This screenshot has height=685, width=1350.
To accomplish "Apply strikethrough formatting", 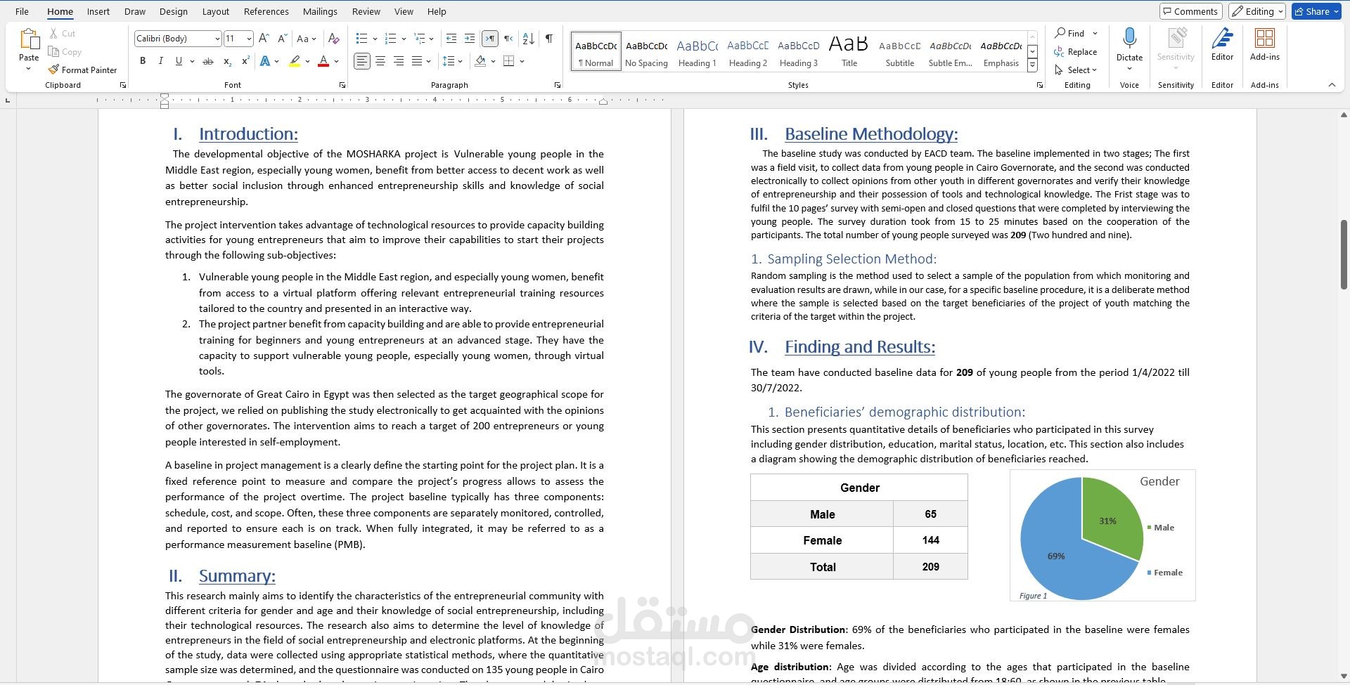I will coord(207,61).
